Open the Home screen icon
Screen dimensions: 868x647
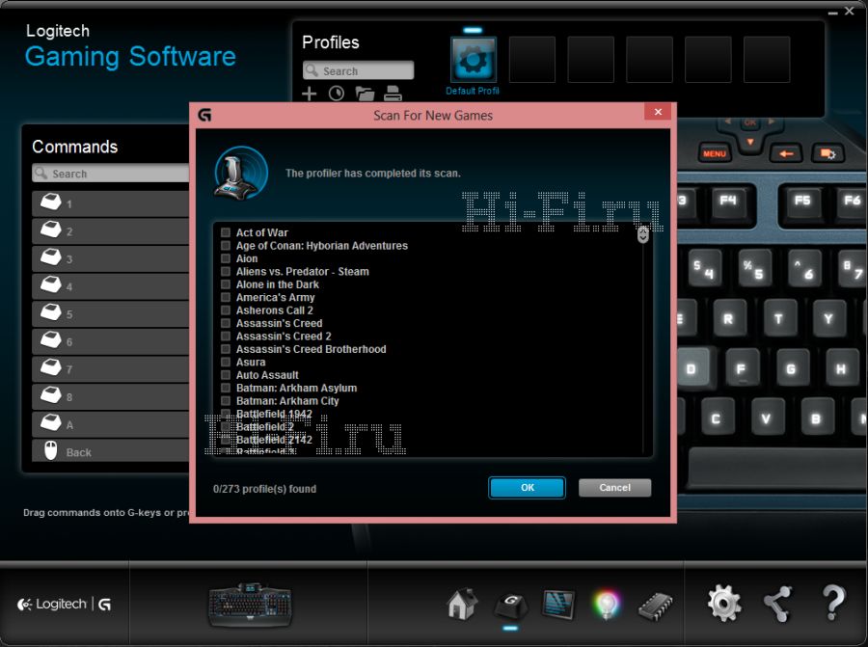tap(462, 605)
